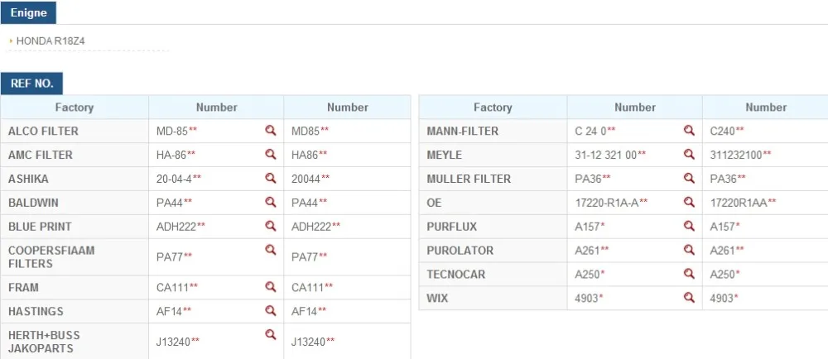828x359 pixels.
Task: Click the magnifier next to AMC FILTER HA-86
Action: [x=271, y=154]
